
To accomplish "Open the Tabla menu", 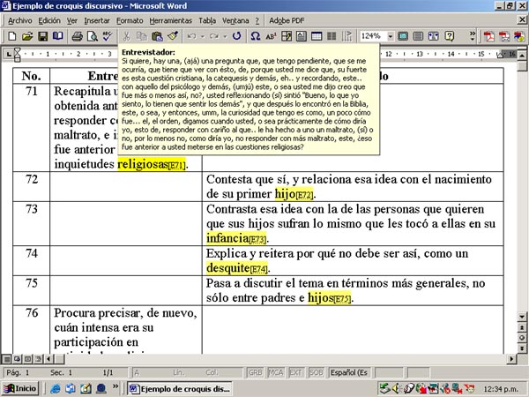I will [x=206, y=19].
